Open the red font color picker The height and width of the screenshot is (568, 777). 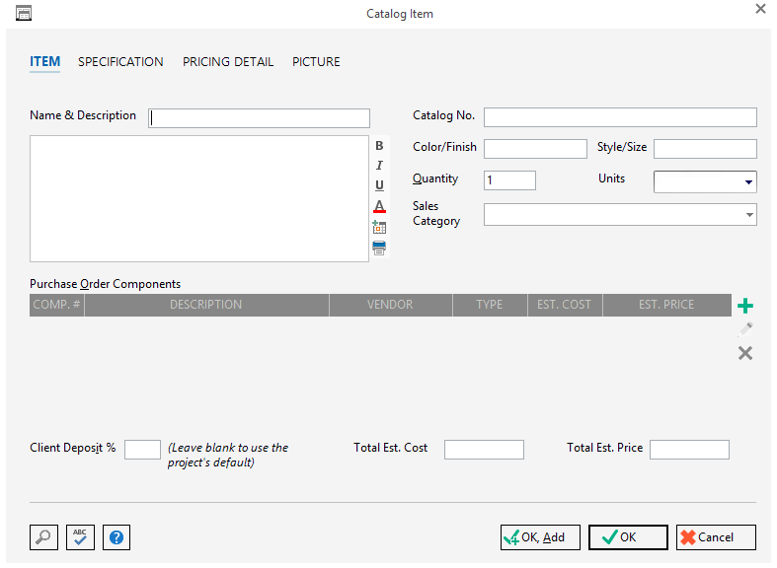click(379, 206)
